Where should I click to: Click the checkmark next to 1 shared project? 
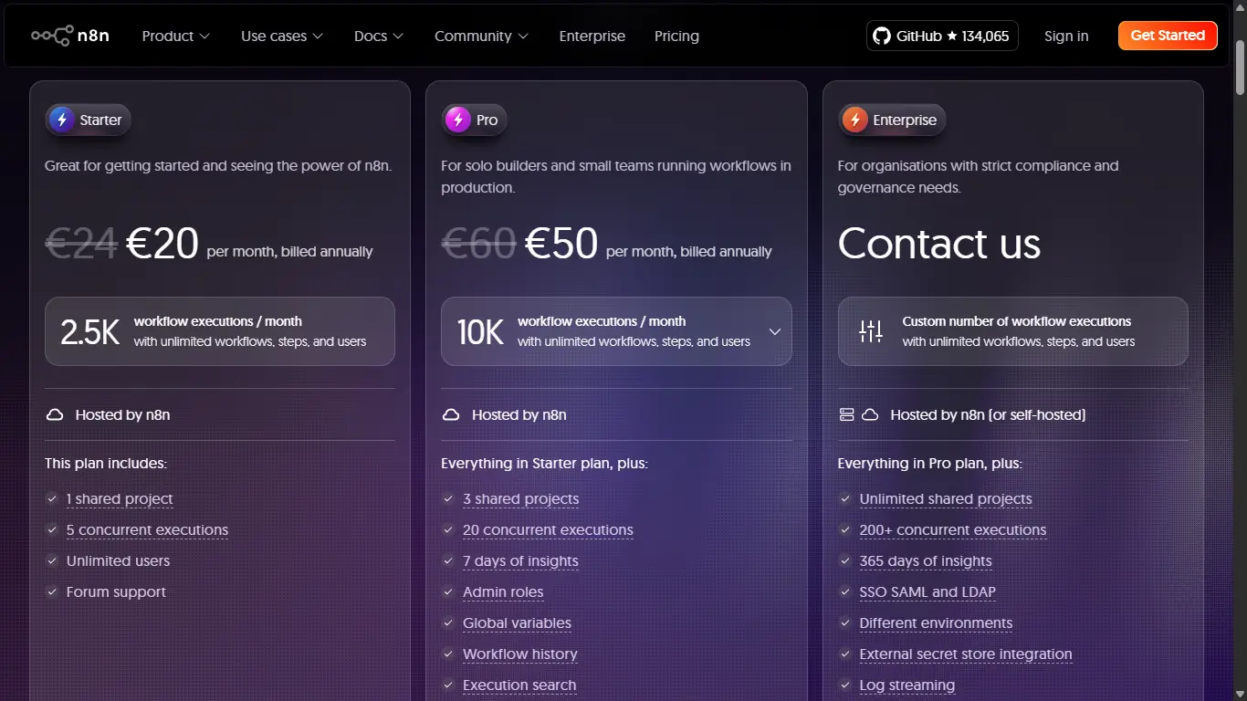(52, 498)
